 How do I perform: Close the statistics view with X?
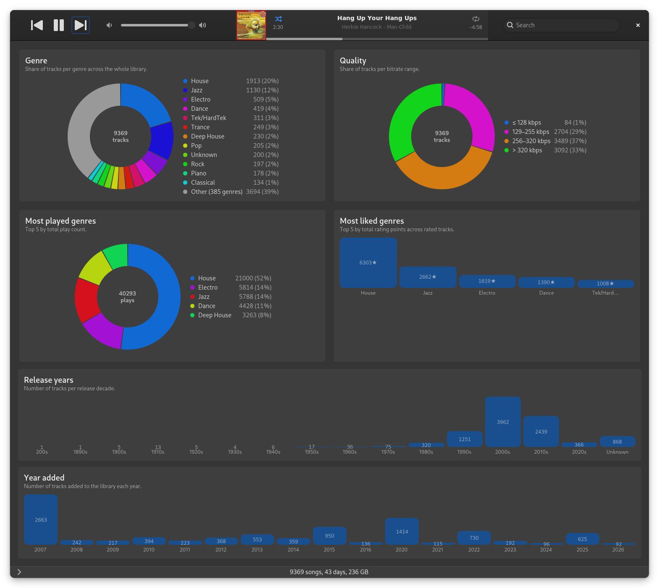pyautogui.click(x=638, y=25)
